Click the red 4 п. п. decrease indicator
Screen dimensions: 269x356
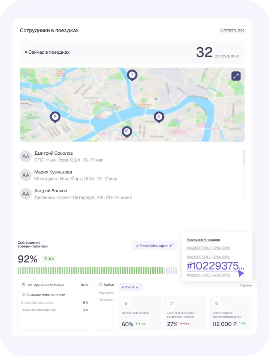point(185,324)
